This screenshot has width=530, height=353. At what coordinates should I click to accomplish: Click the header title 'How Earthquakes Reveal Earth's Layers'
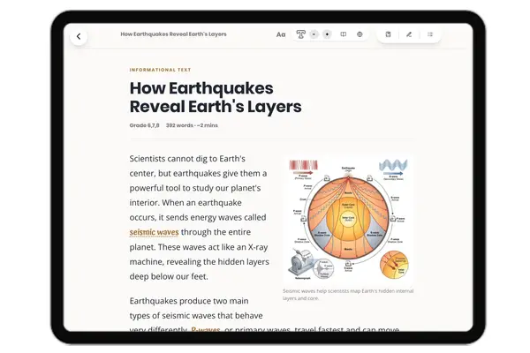point(173,34)
